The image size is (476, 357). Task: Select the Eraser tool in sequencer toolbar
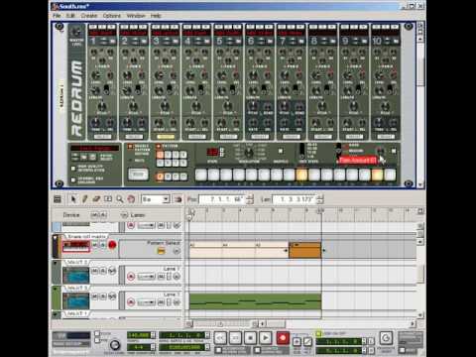click(96, 199)
